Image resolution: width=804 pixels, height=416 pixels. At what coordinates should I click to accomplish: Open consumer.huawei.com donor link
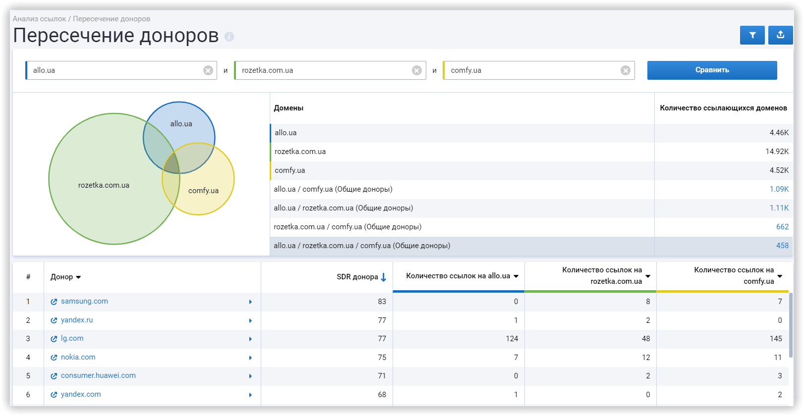(x=98, y=375)
